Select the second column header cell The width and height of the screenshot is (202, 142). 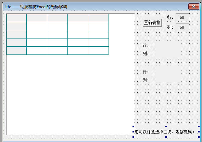[37, 18]
